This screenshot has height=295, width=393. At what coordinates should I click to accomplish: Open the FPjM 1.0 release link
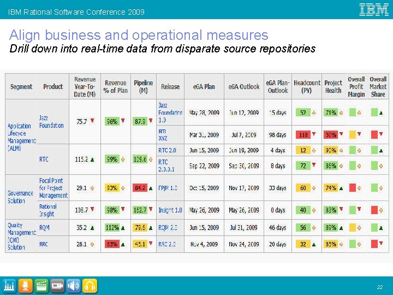point(168,188)
